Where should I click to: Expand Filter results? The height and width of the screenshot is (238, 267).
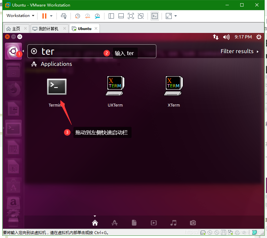click(x=240, y=51)
